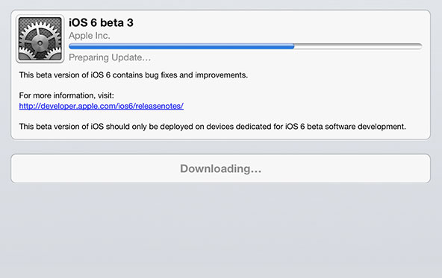Screen dimensions: 442x278
Task: Click small gear at icon's lower-left corner
Action: click(x=25, y=55)
